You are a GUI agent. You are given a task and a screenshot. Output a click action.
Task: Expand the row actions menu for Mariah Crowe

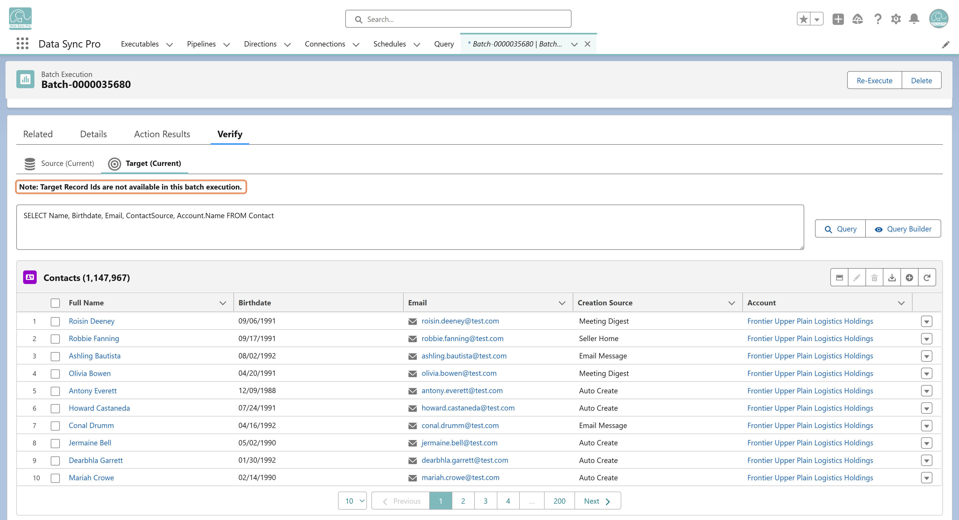(927, 478)
